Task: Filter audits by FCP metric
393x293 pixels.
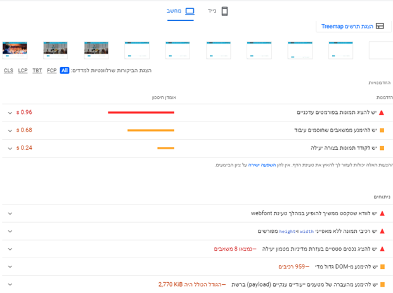Action: 52,70
